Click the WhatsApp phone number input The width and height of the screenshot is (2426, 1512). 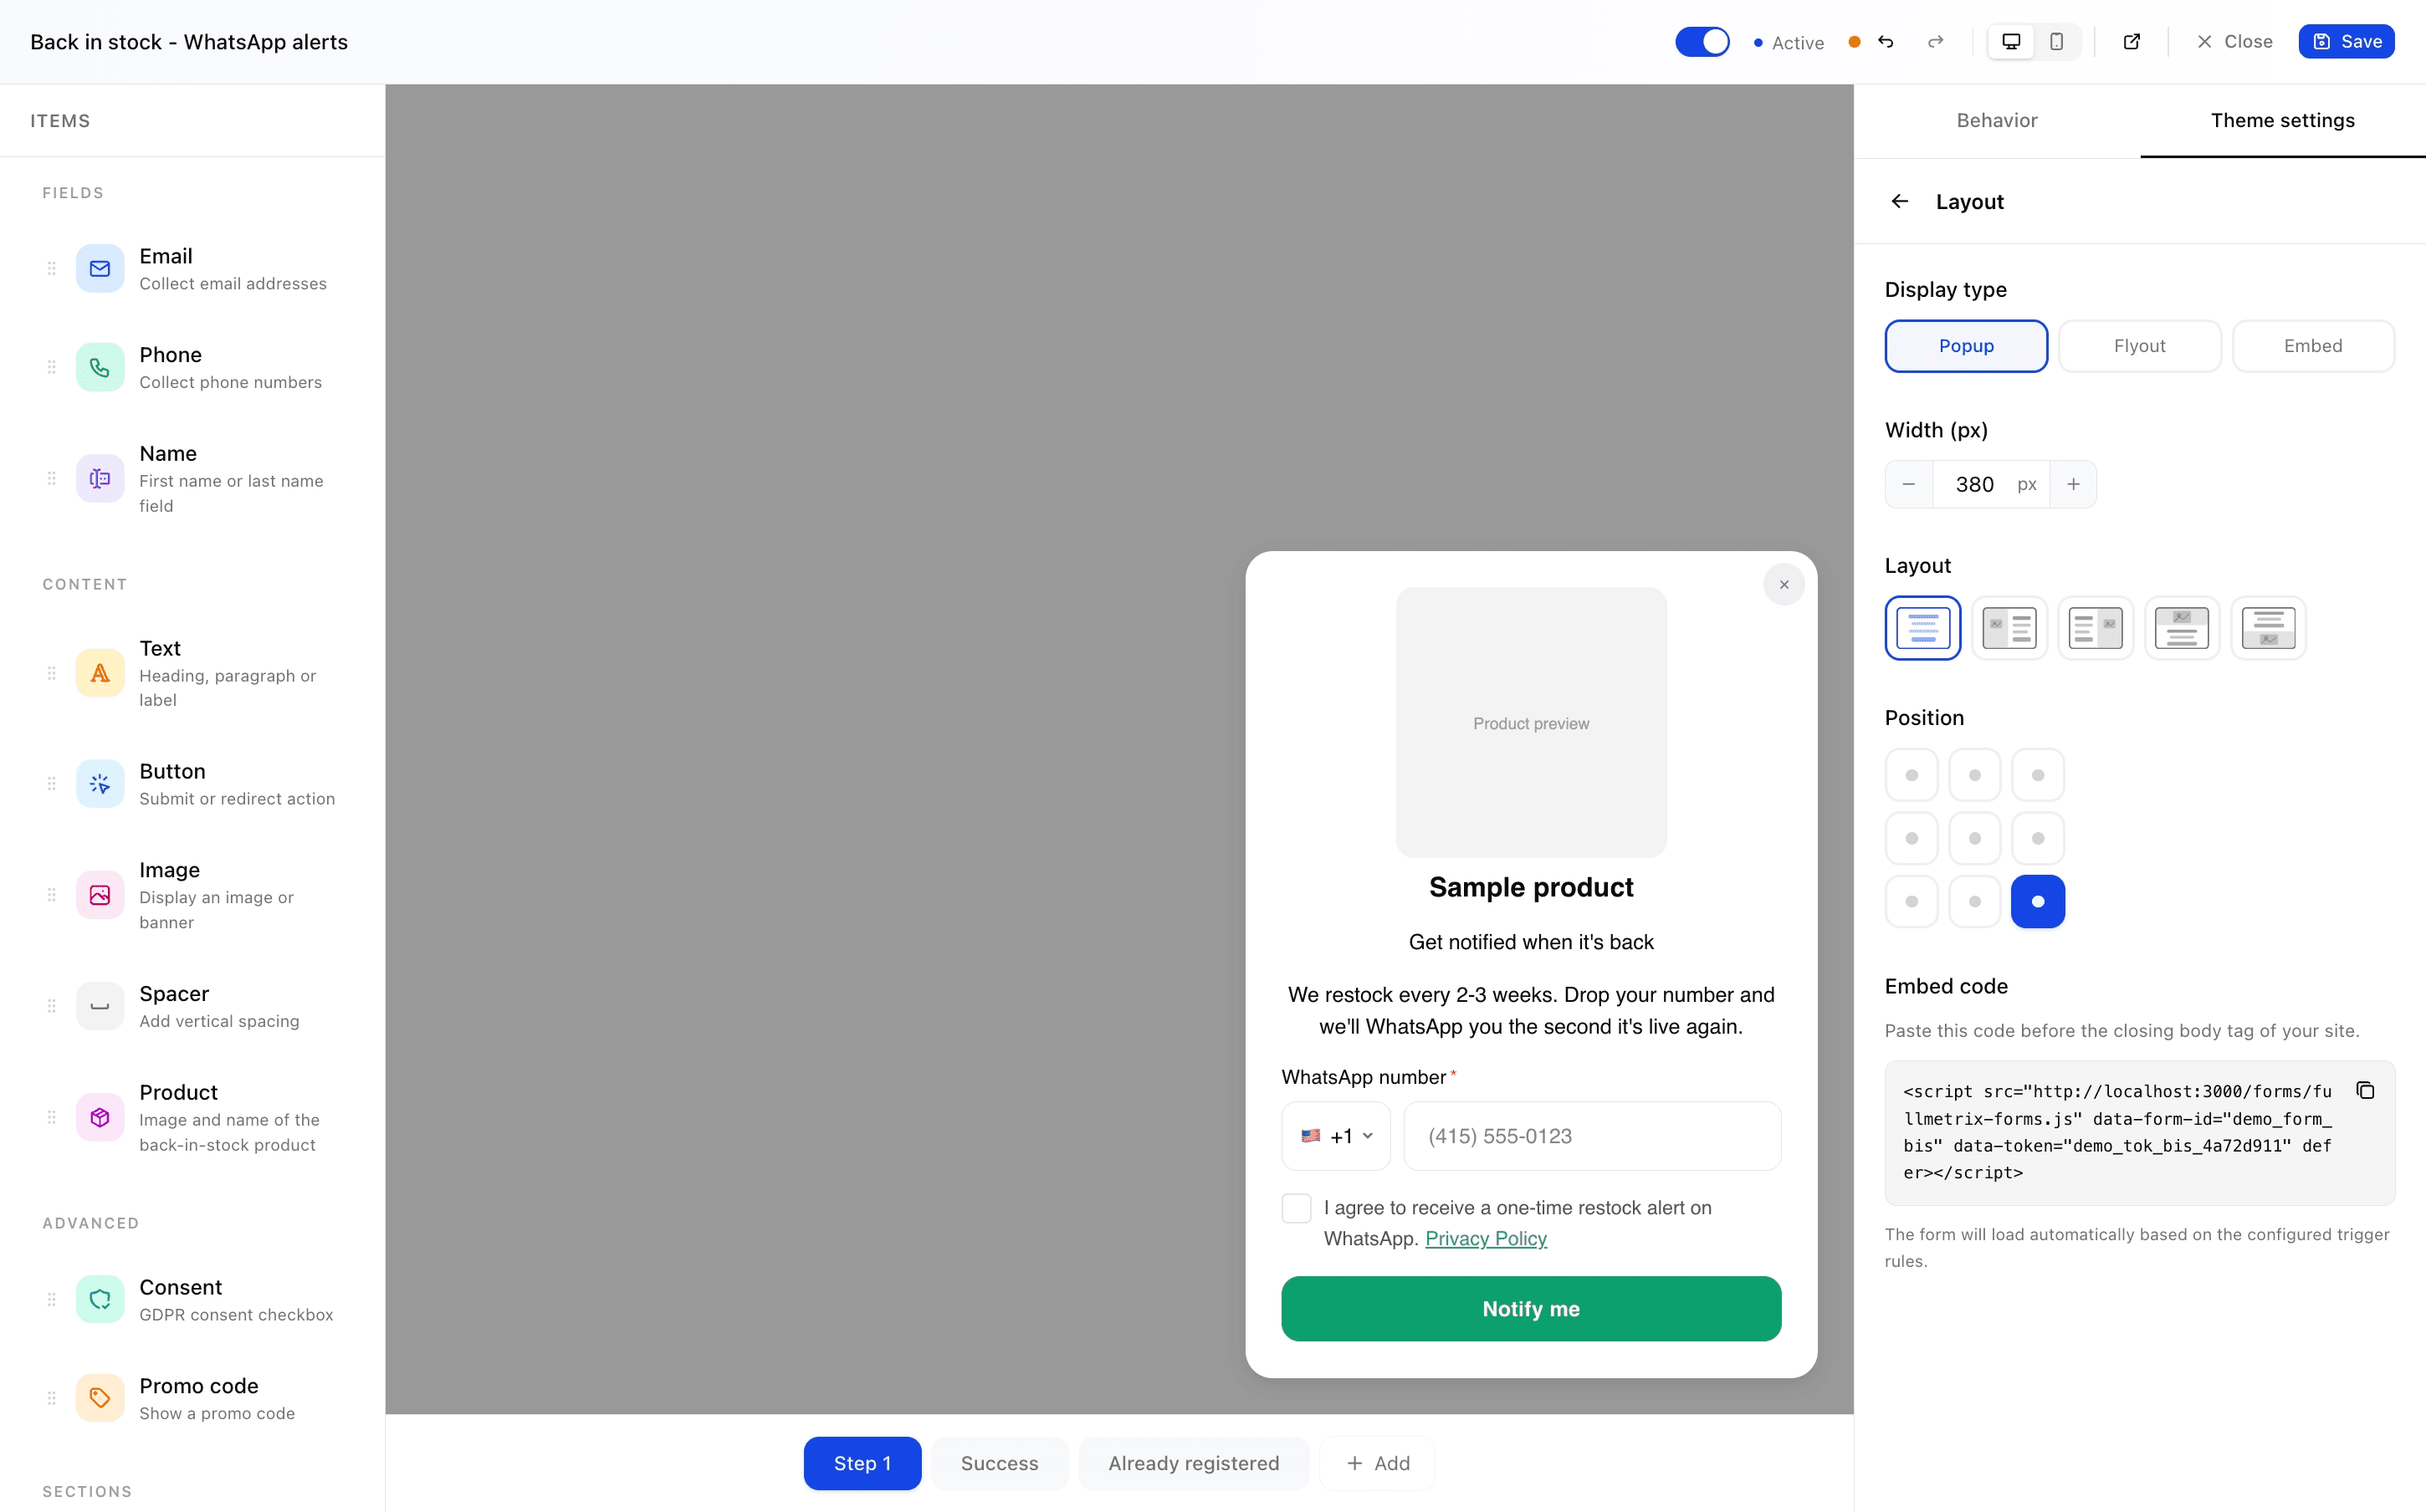point(1592,1136)
